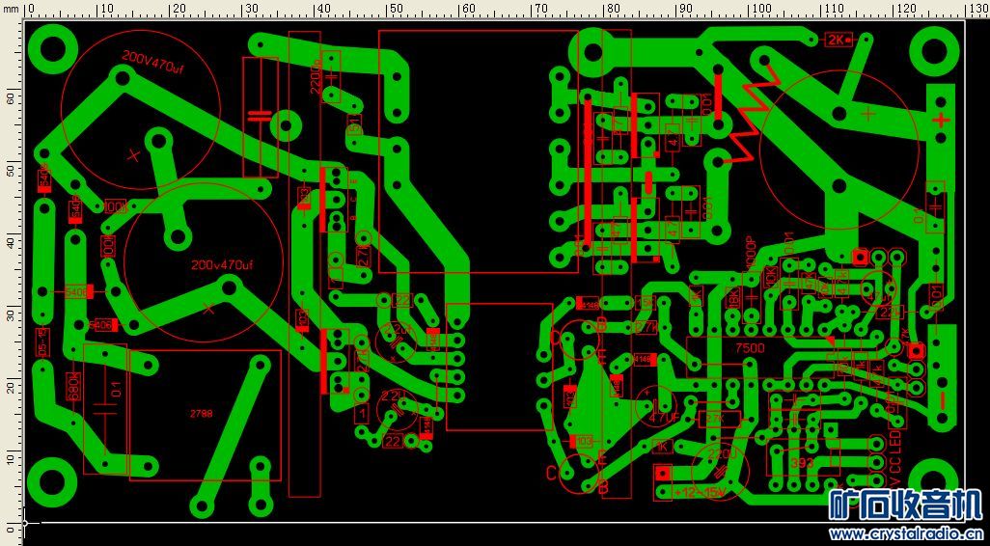990x546 pixels.
Task: Select the '393' IC label
Action: tap(801, 463)
